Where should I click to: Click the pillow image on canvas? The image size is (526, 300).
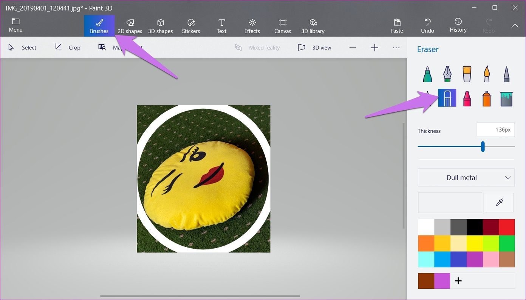pyautogui.click(x=203, y=179)
